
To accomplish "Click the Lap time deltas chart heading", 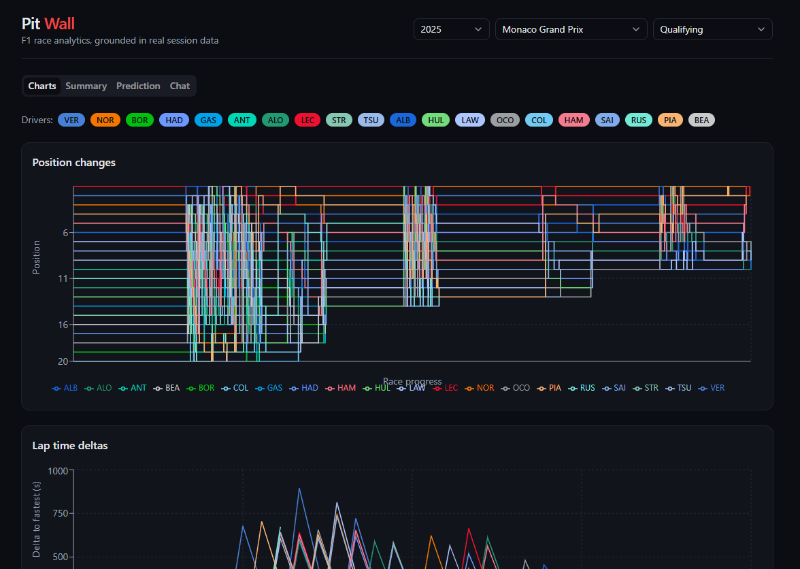I will (x=70, y=446).
